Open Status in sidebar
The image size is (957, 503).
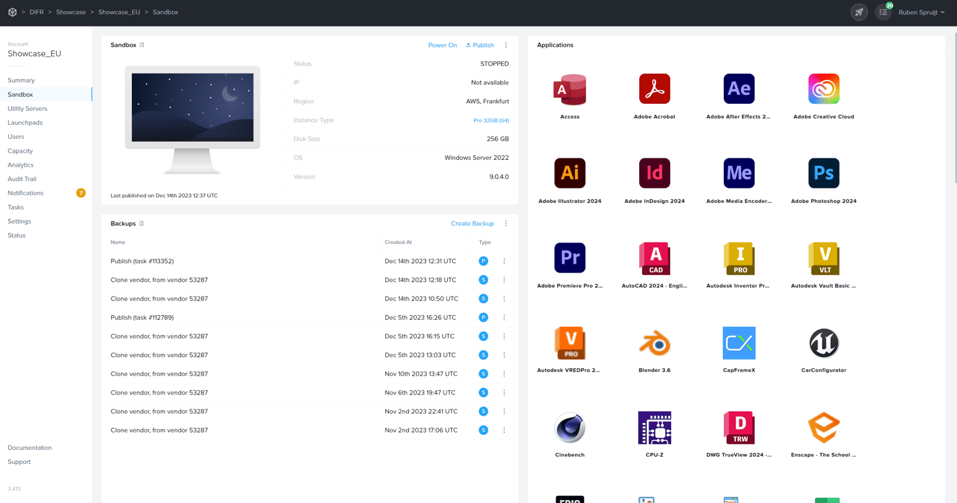coord(16,235)
